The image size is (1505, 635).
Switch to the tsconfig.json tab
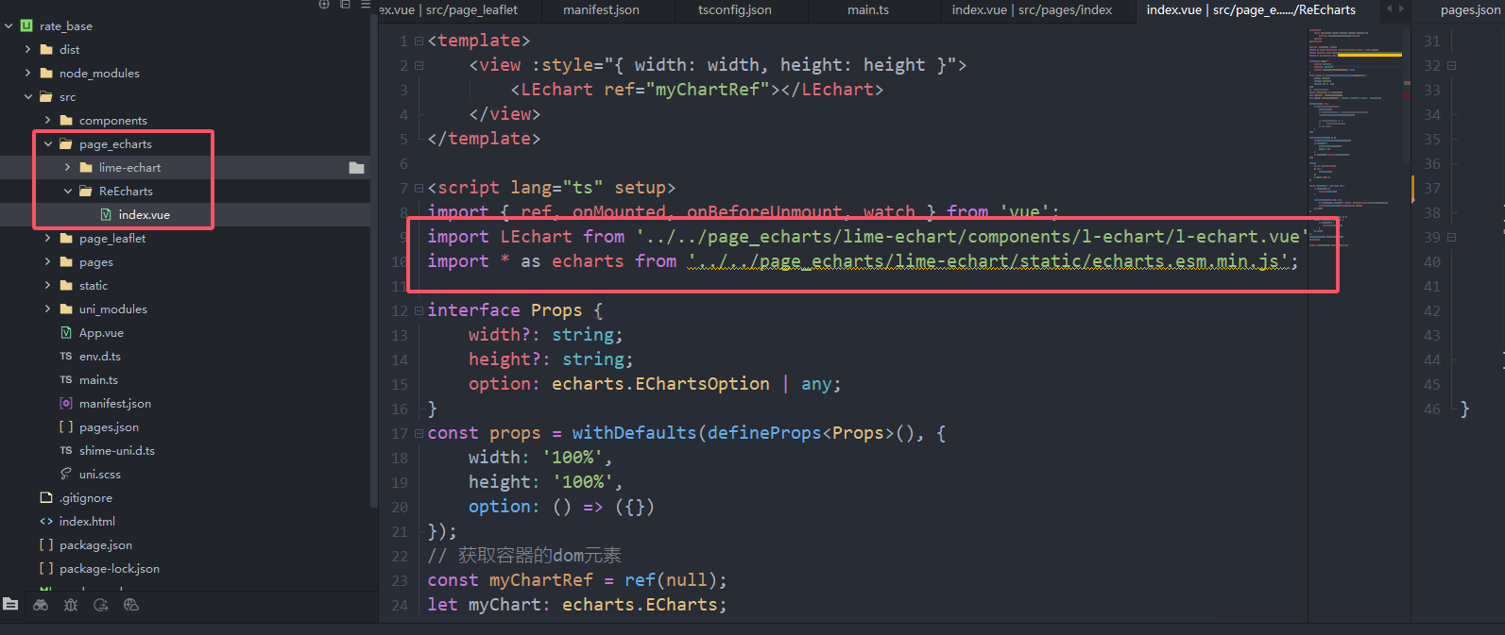[x=734, y=10]
